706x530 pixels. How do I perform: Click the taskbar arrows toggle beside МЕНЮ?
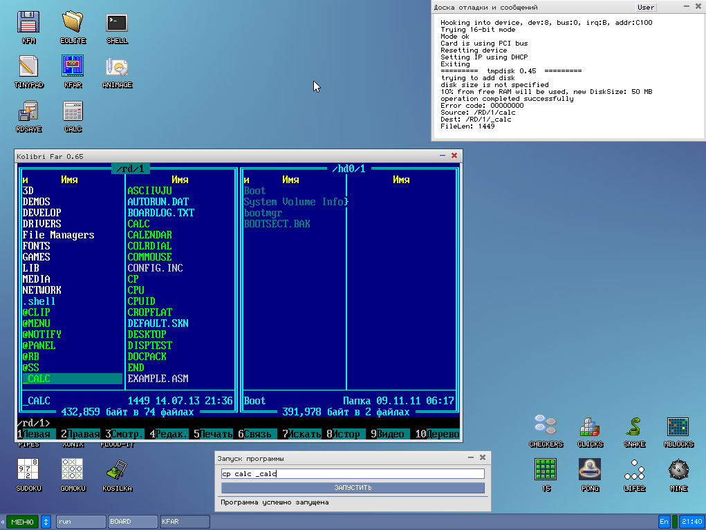46,522
